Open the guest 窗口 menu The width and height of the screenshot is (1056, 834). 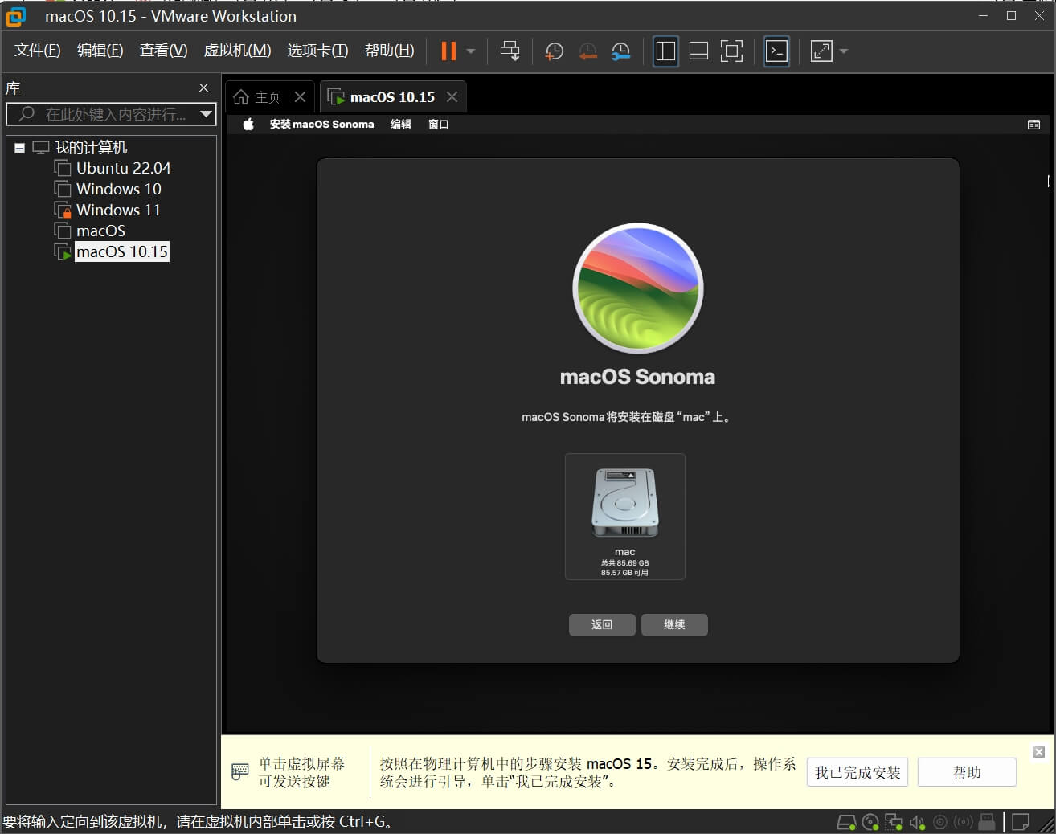438,124
